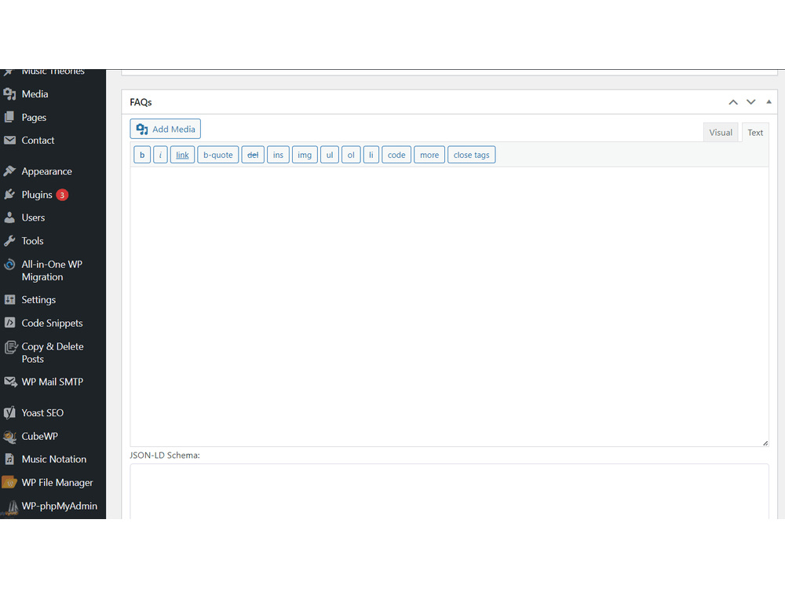Click the Contact envelope icon
The height and width of the screenshot is (589, 785).
coord(9,141)
